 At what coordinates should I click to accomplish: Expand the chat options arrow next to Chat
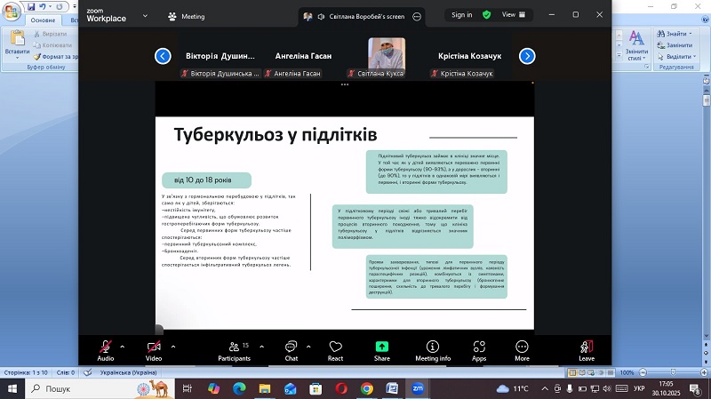click(x=308, y=346)
